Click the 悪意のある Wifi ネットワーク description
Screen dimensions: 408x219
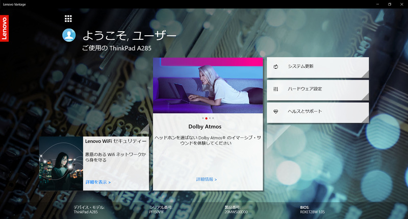(x=116, y=157)
